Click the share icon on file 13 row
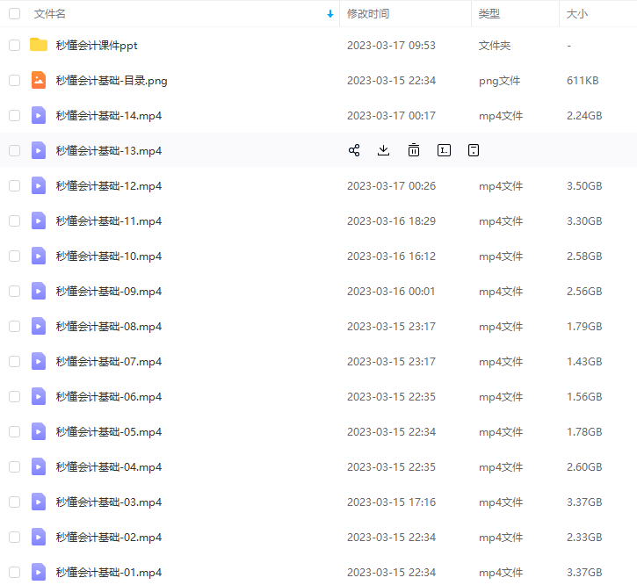This screenshot has width=637, height=585. pyautogui.click(x=354, y=150)
